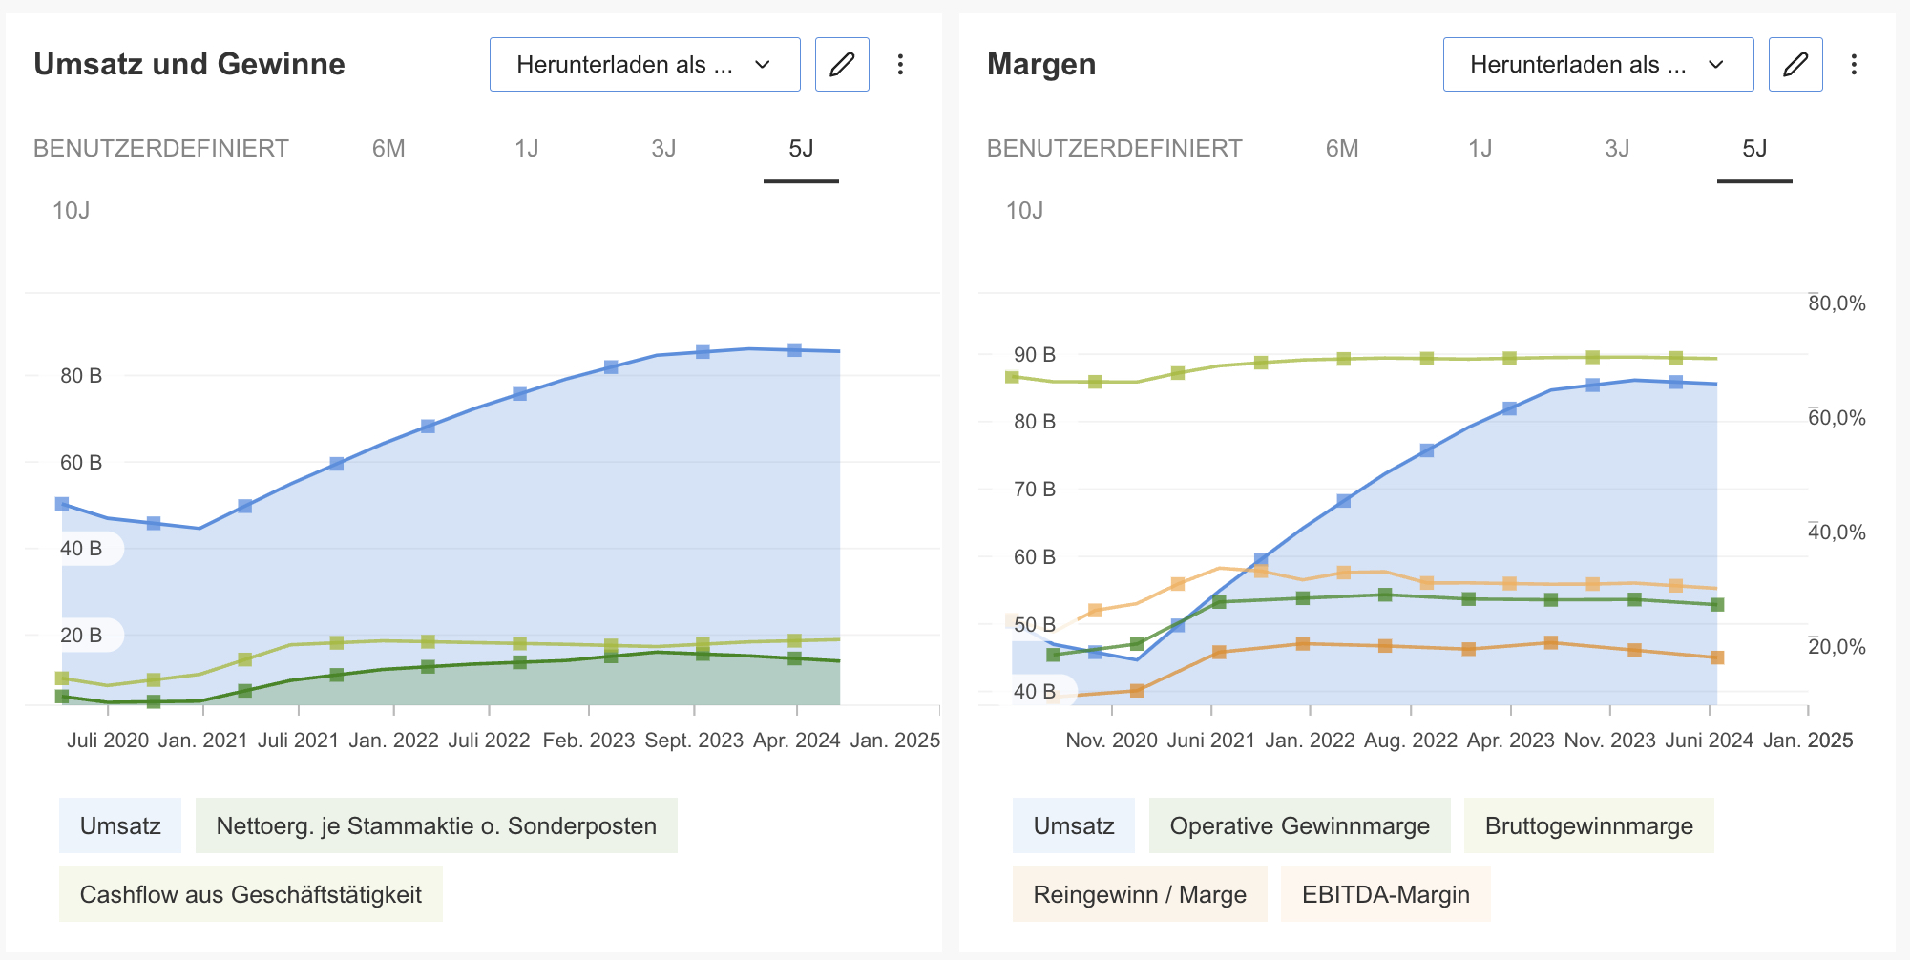Viewport: 1910px width, 960px height.
Task: Click pencil edit icon in Umsatz und Gewinne
Action: click(x=842, y=65)
